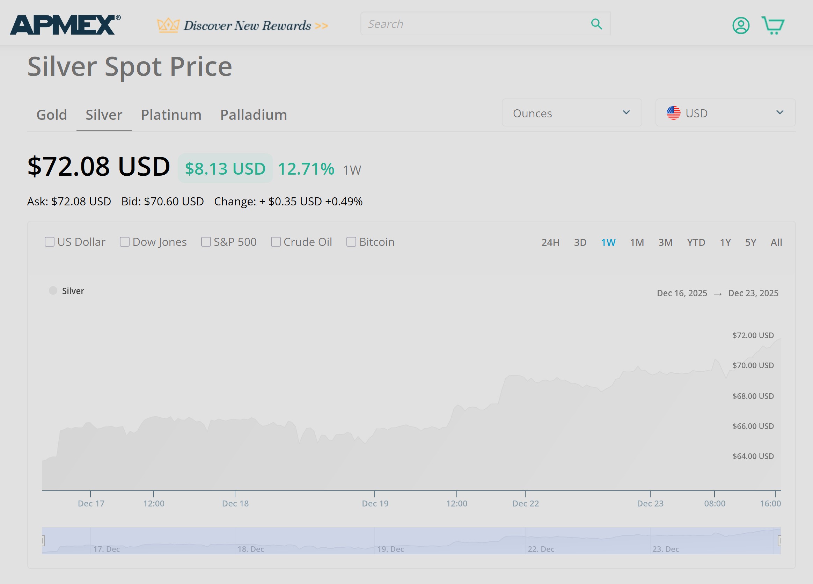Open the USD currency dropdown

coord(725,113)
